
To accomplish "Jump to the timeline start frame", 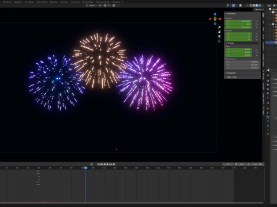I will 99,164.
